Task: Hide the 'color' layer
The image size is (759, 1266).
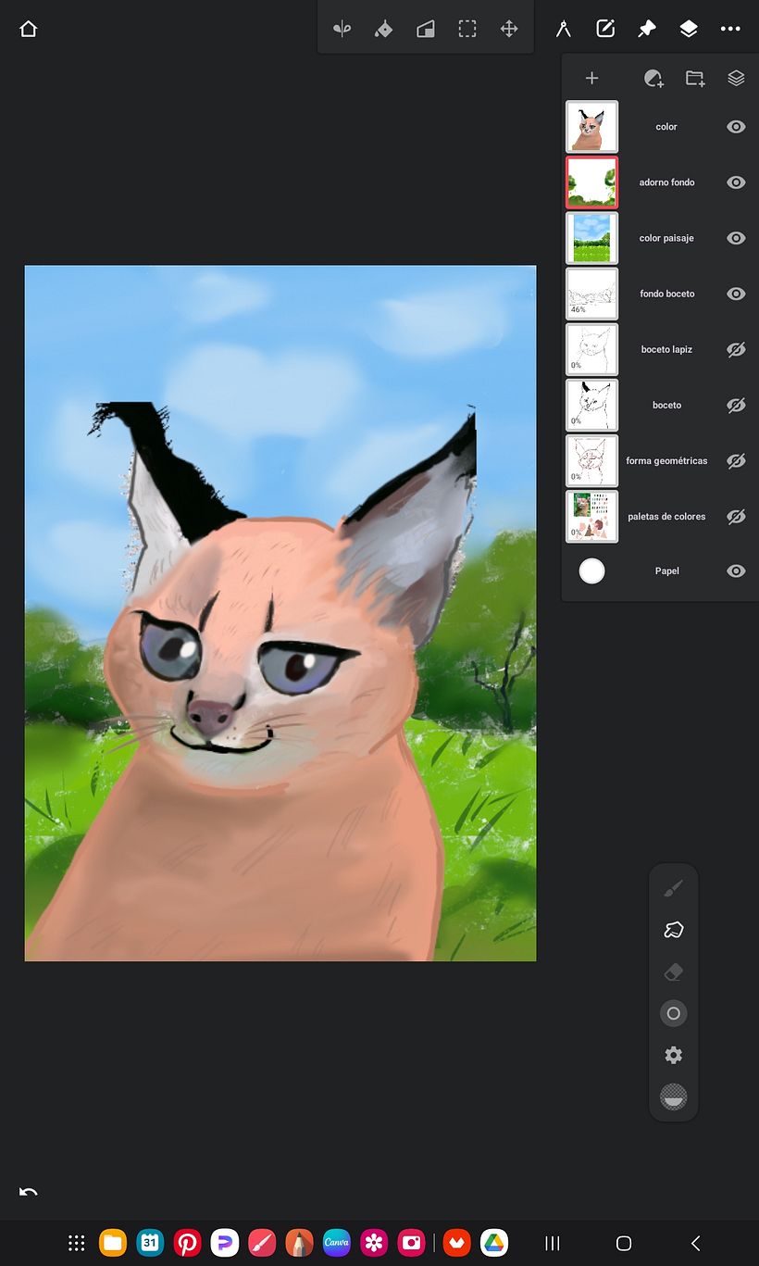Action: click(736, 127)
